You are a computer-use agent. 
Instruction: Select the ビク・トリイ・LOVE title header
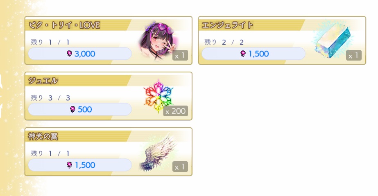click(x=64, y=25)
